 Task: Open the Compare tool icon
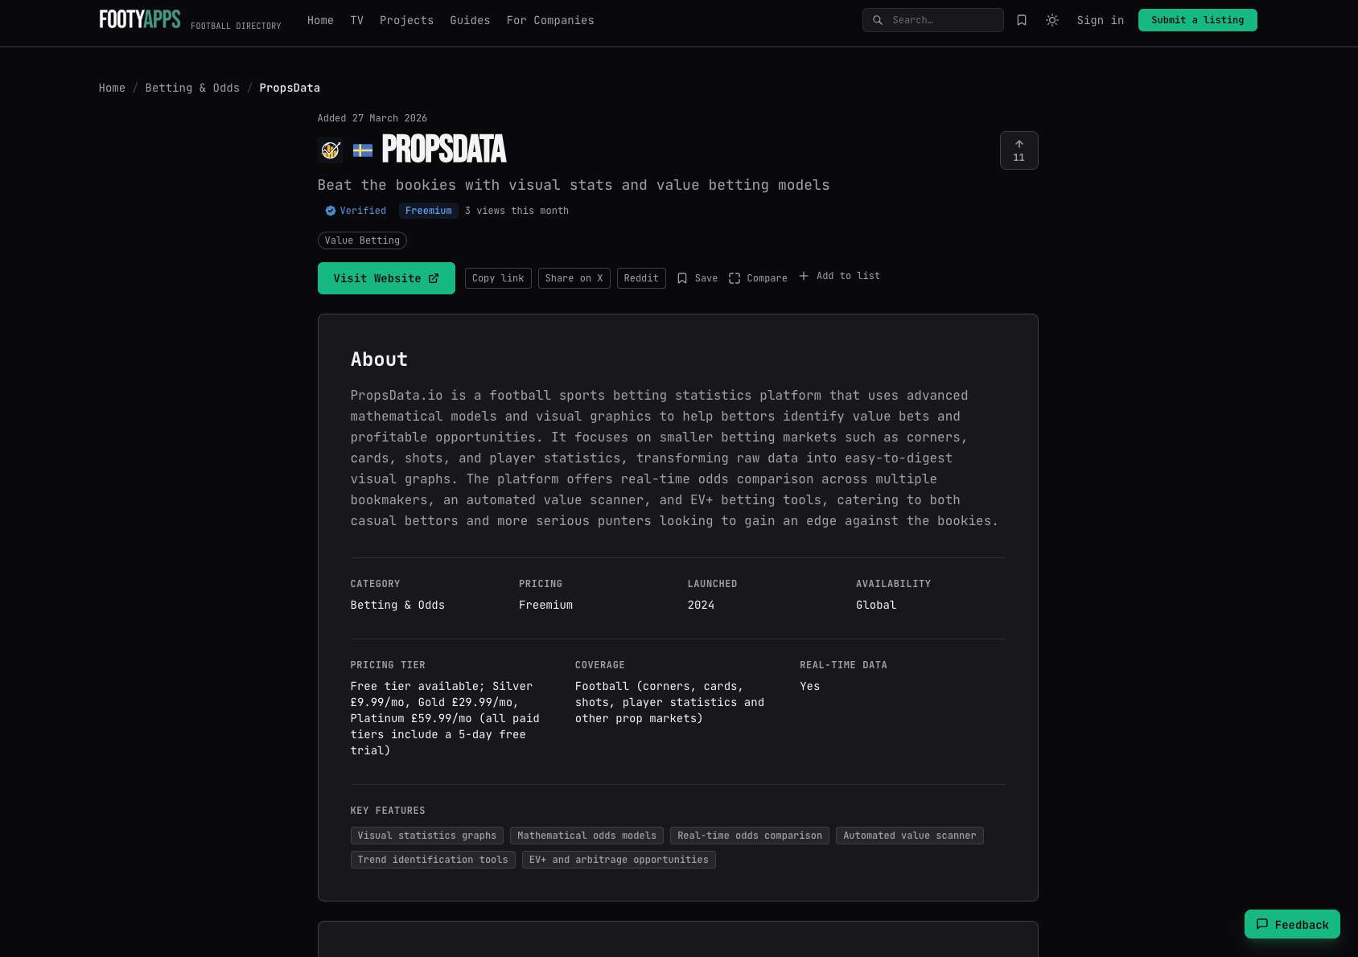click(x=735, y=277)
